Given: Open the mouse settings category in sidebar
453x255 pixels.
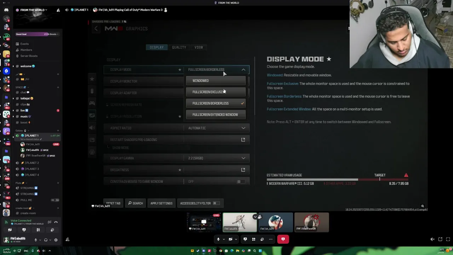Looking at the screenshot, I should [92, 91].
